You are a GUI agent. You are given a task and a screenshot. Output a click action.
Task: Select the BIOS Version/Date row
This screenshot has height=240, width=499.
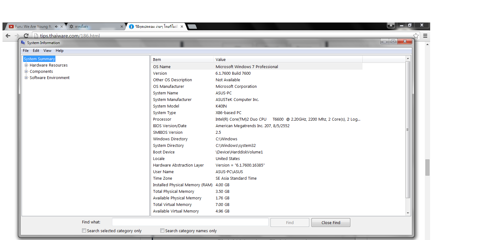coord(257,126)
